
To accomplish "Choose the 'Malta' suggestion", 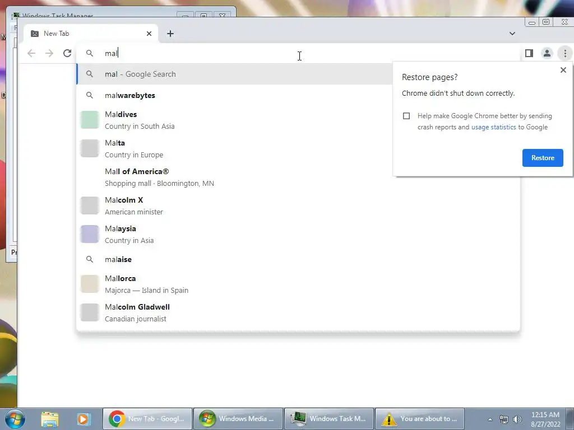I will pyautogui.click(x=234, y=148).
